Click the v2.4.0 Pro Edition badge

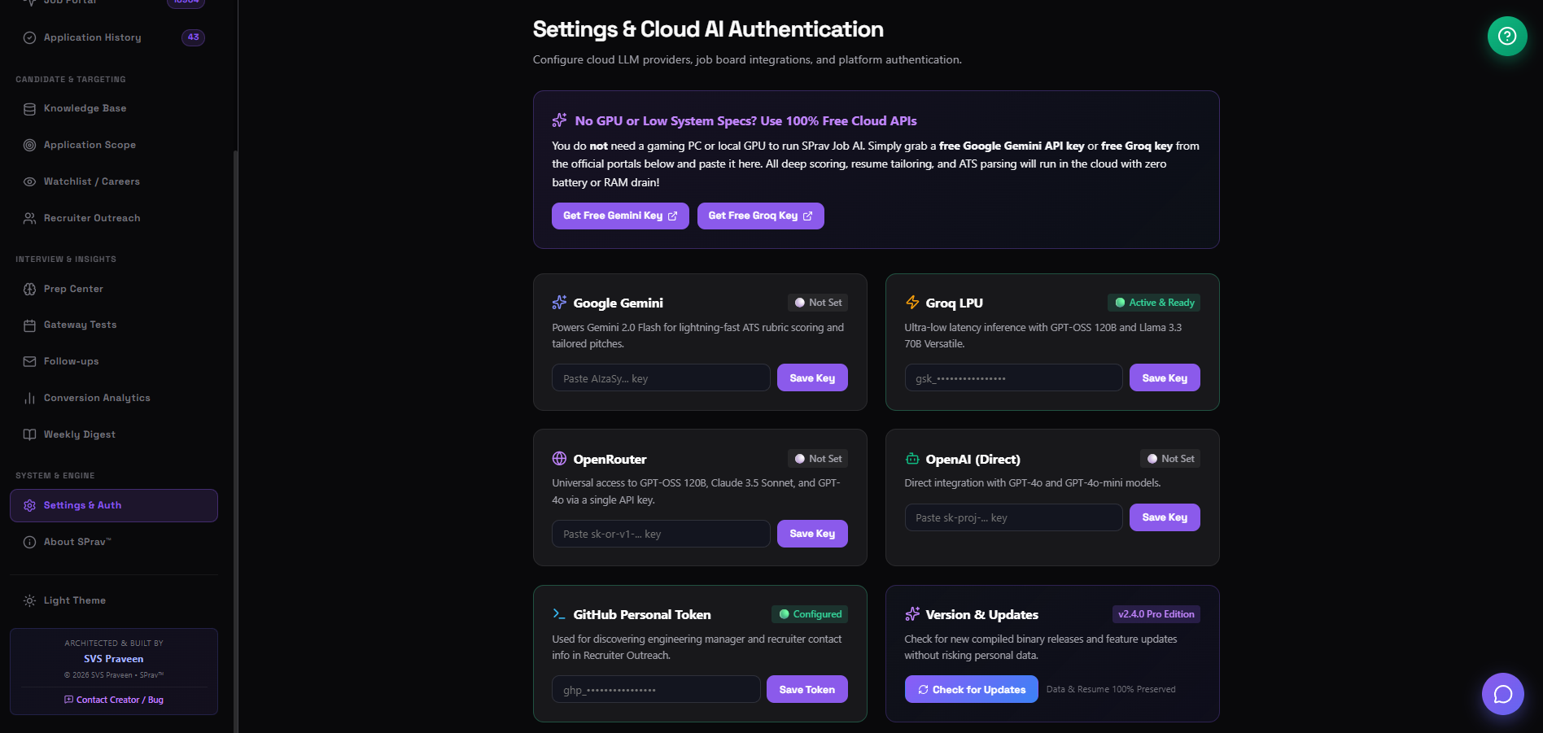(x=1156, y=614)
